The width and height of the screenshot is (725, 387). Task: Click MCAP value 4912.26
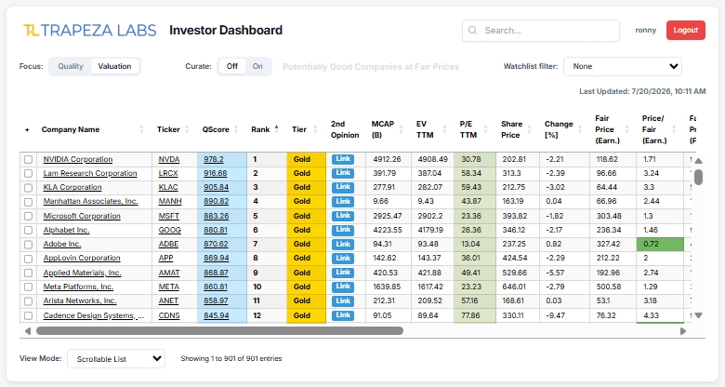387,159
